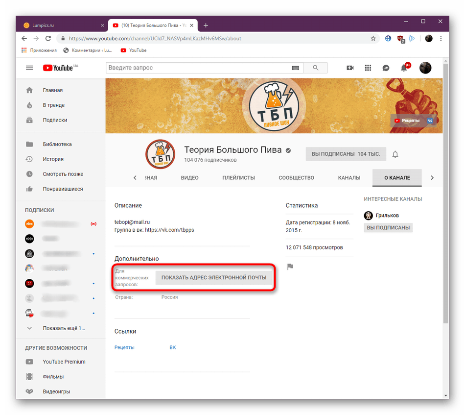The width and height of the screenshot is (465, 415).
Task: Click the browser forward arrow
Action: click(x=36, y=38)
